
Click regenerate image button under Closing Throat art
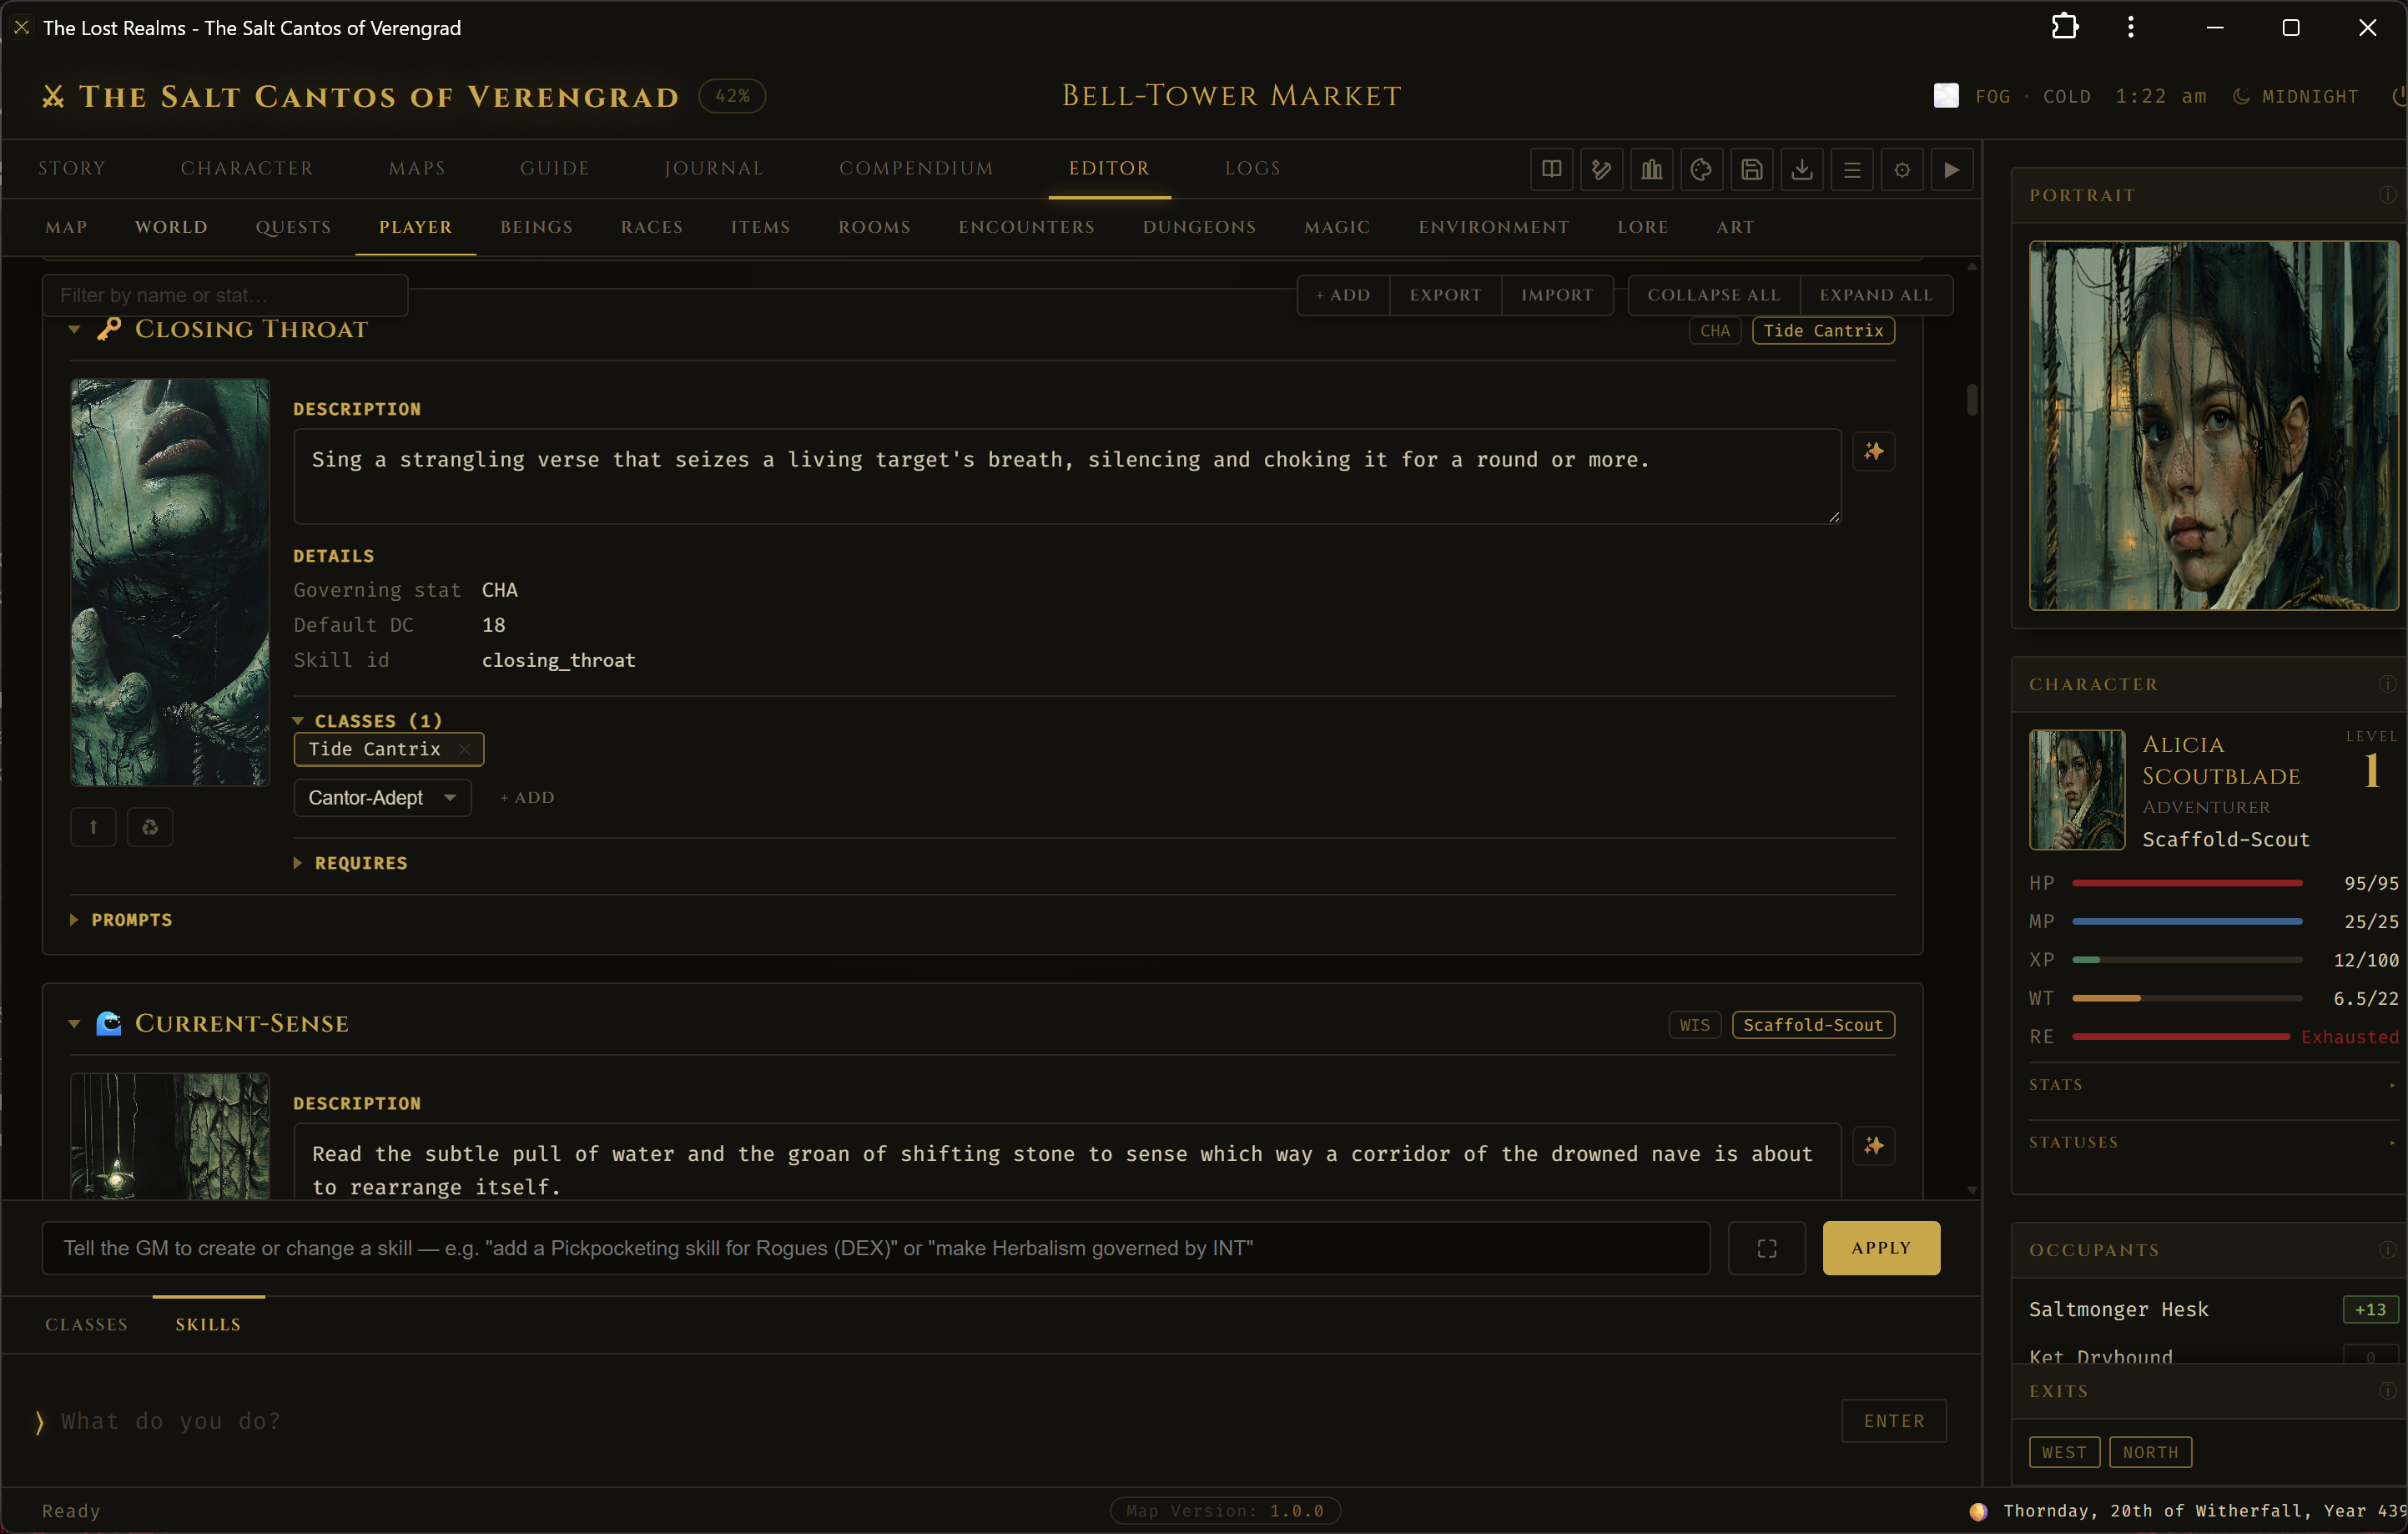[150, 827]
